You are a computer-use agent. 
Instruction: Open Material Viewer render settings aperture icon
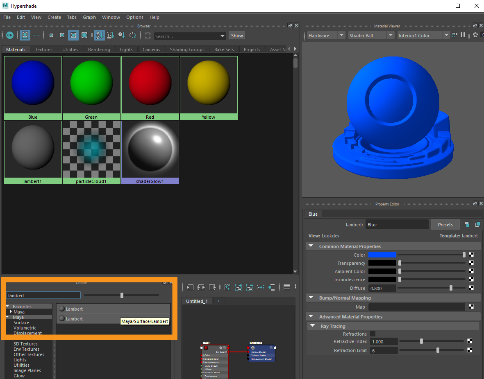coord(475,35)
